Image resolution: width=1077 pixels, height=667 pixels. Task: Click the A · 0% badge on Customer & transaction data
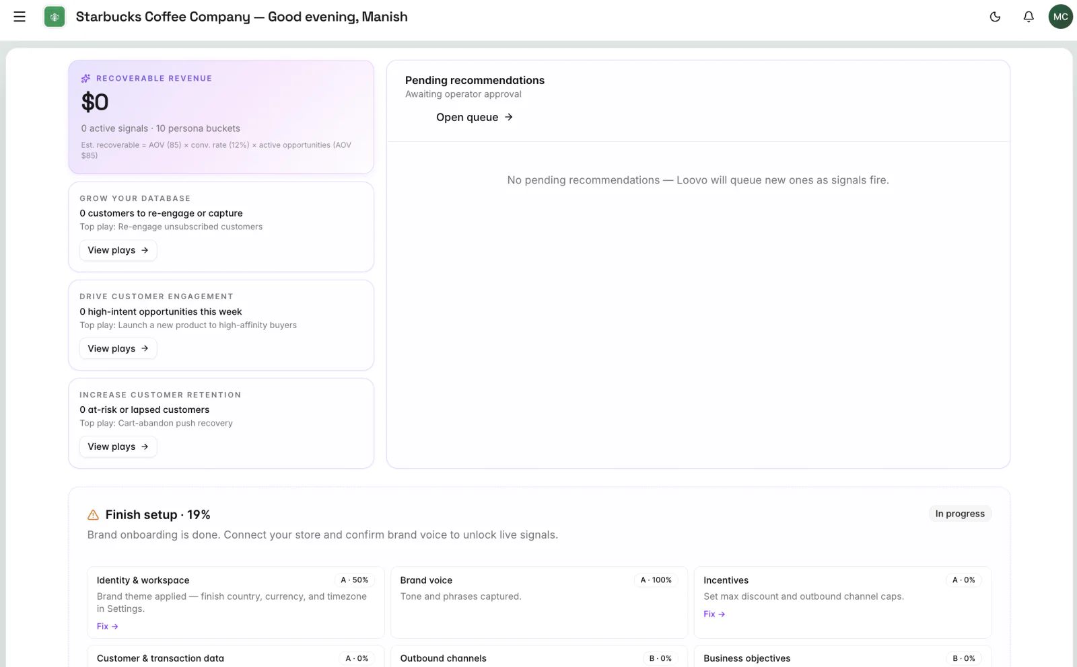click(x=357, y=658)
